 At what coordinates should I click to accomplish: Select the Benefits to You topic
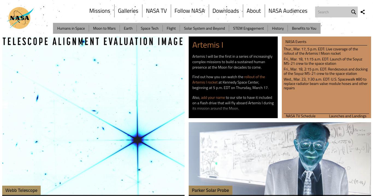[304, 28]
